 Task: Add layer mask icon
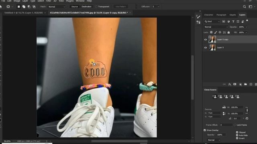(235, 84)
